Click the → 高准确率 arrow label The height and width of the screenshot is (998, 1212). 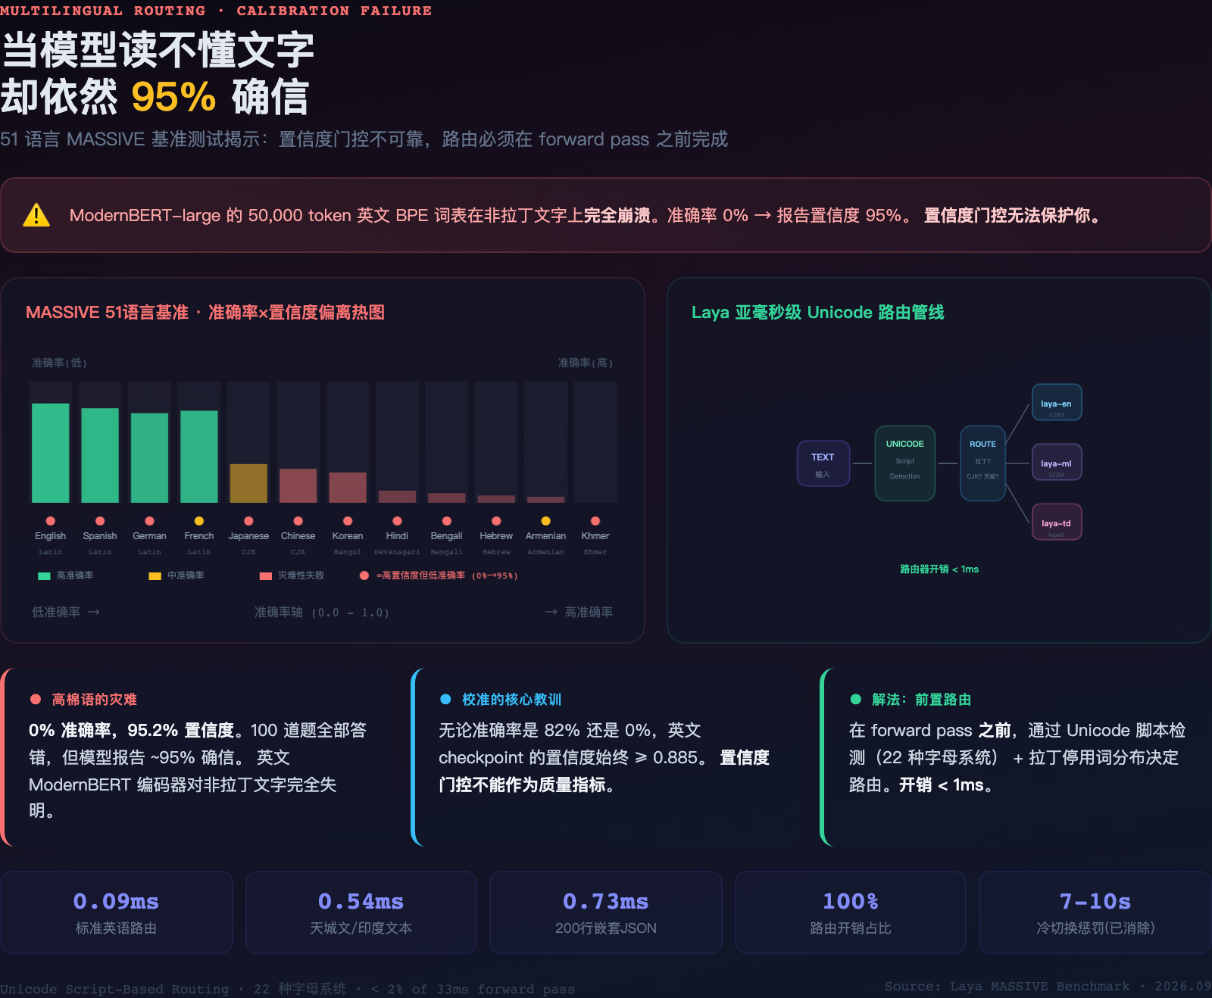point(579,612)
